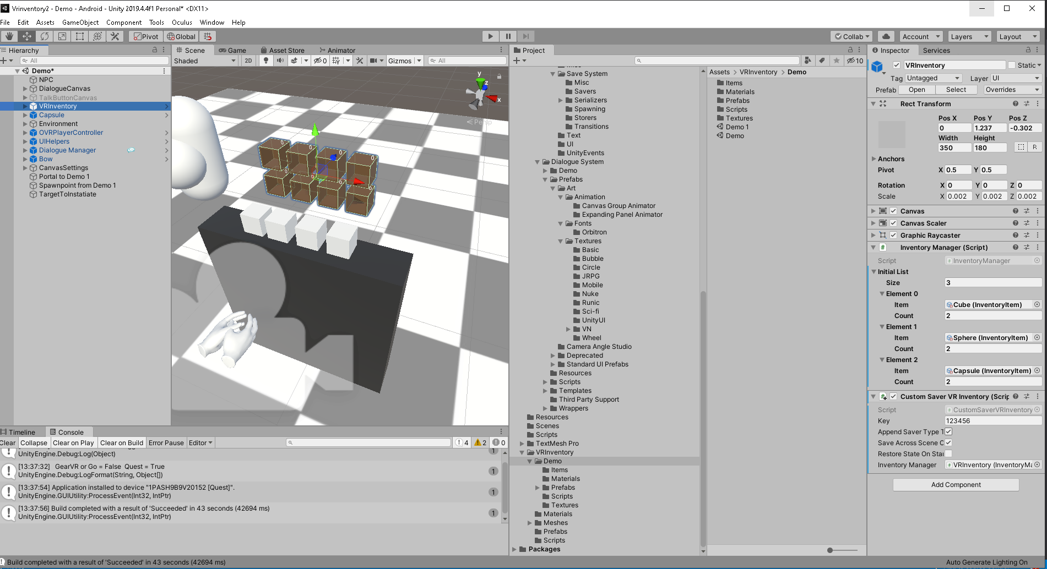
Task: Toggle hidden packages count in Project
Action: pyautogui.click(x=855, y=61)
